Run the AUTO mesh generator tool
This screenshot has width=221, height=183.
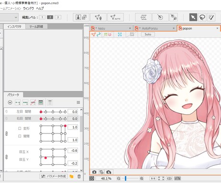coord(115,17)
